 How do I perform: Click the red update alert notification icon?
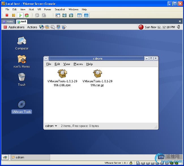[x=141, y=27]
